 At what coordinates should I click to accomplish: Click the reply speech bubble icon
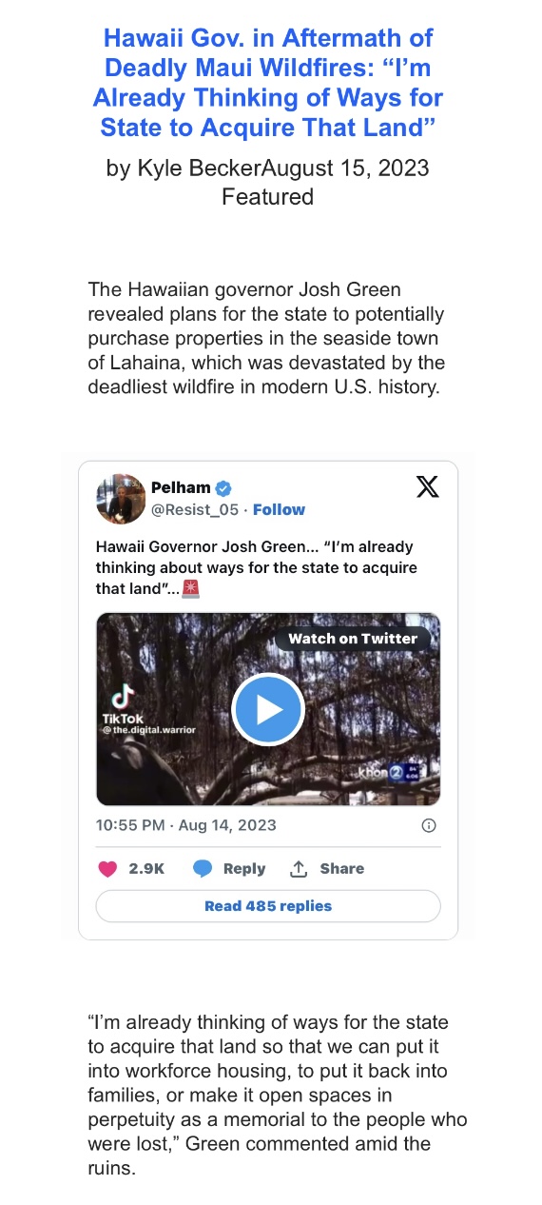203,868
